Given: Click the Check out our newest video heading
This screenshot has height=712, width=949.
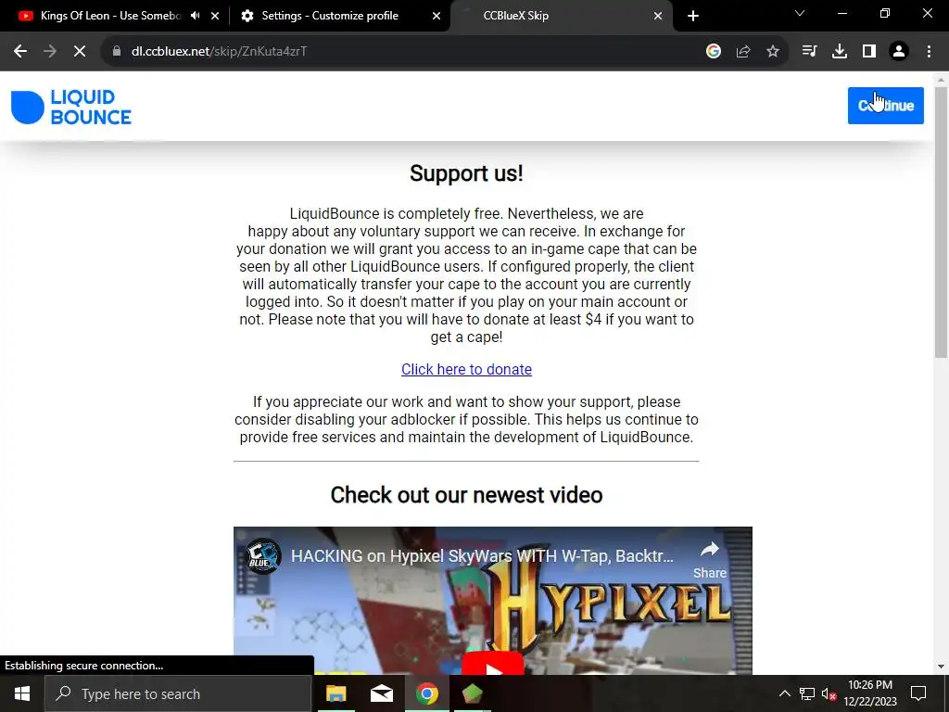Looking at the screenshot, I should [466, 495].
